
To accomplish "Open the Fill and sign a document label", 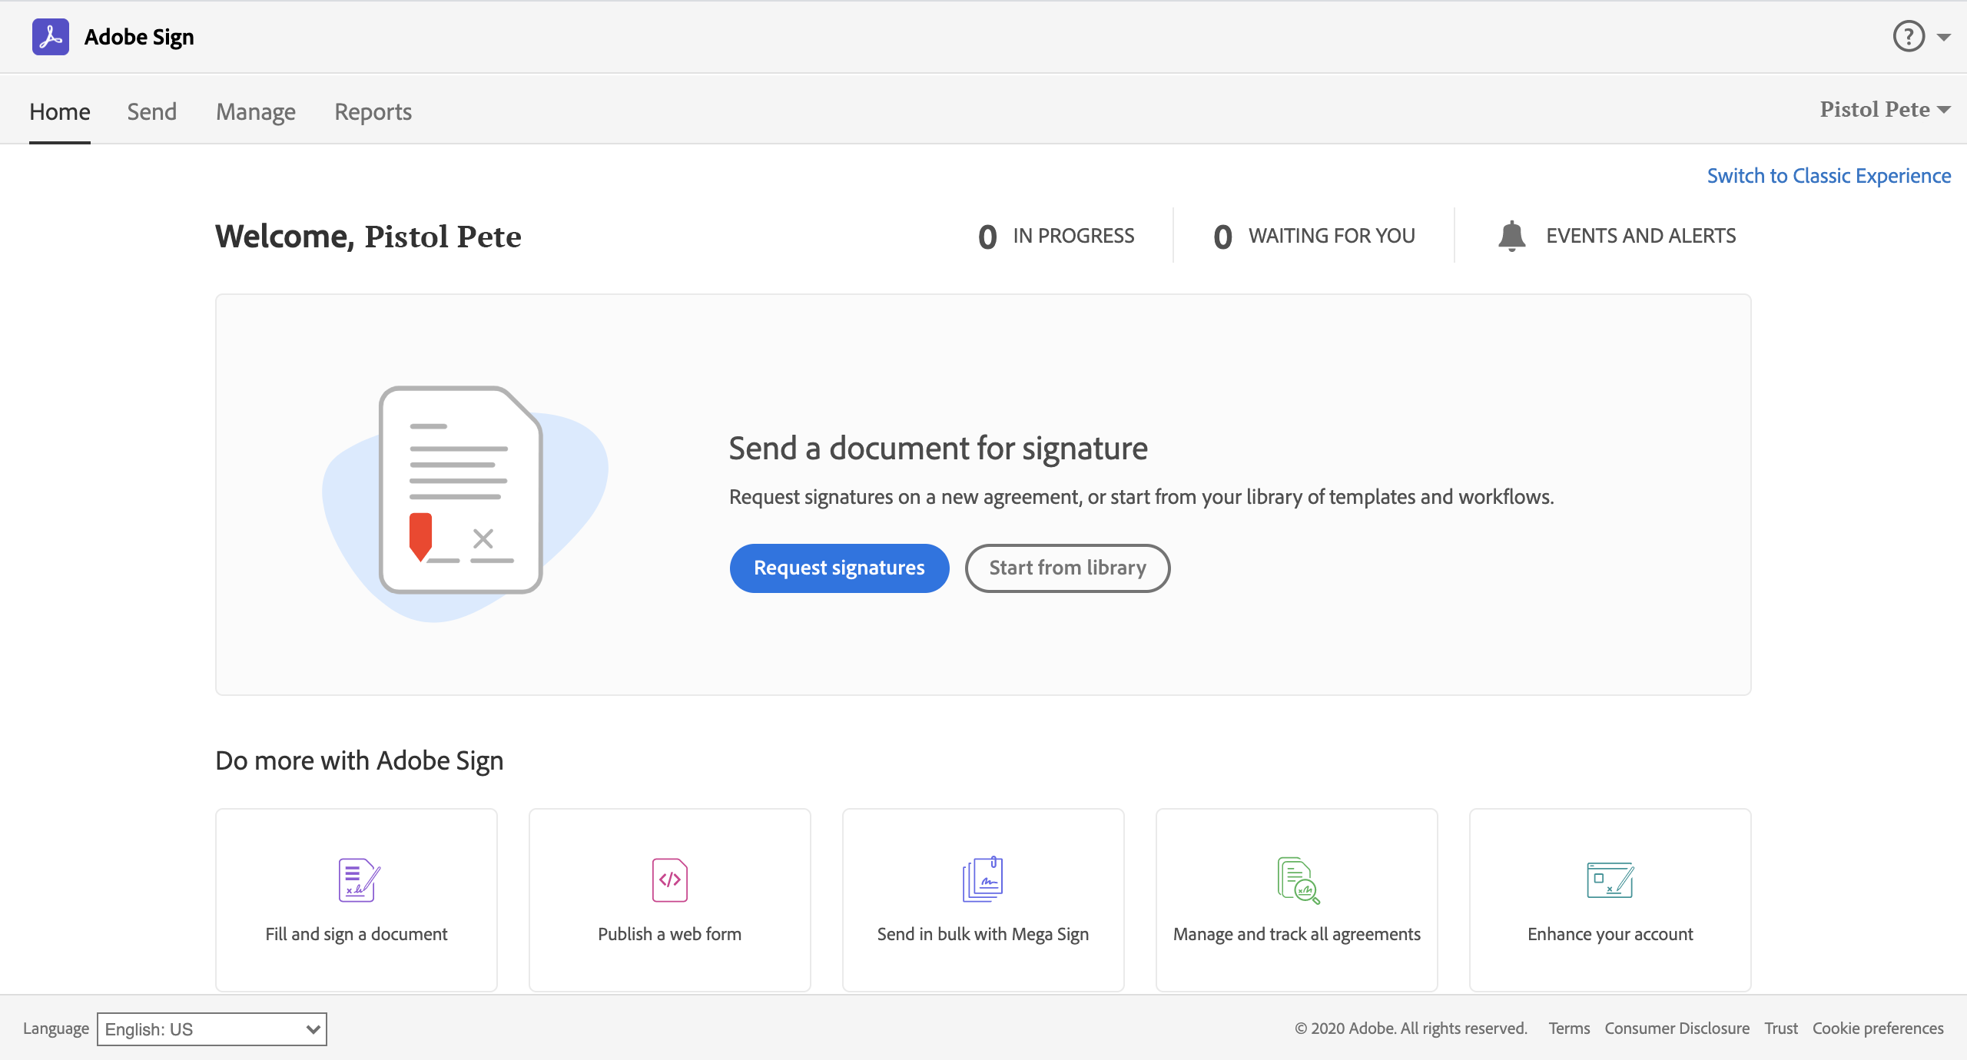I will coord(357,935).
